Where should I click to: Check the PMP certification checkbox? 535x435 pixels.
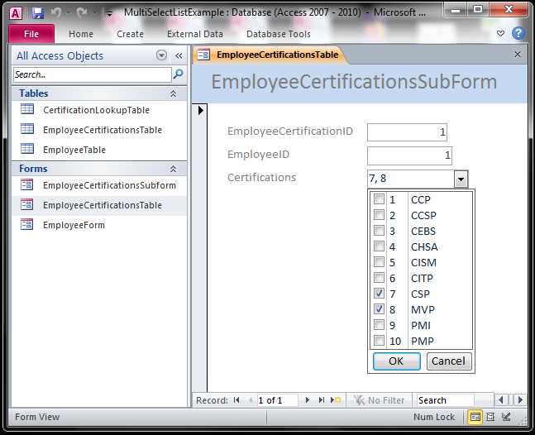(379, 340)
